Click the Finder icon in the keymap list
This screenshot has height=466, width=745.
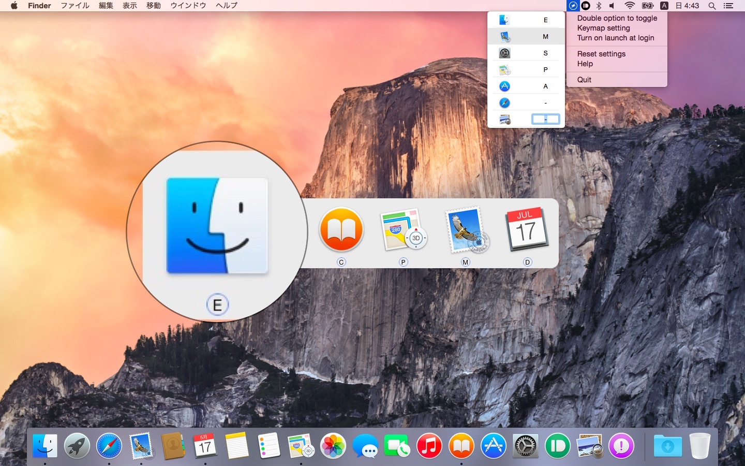[504, 20]
